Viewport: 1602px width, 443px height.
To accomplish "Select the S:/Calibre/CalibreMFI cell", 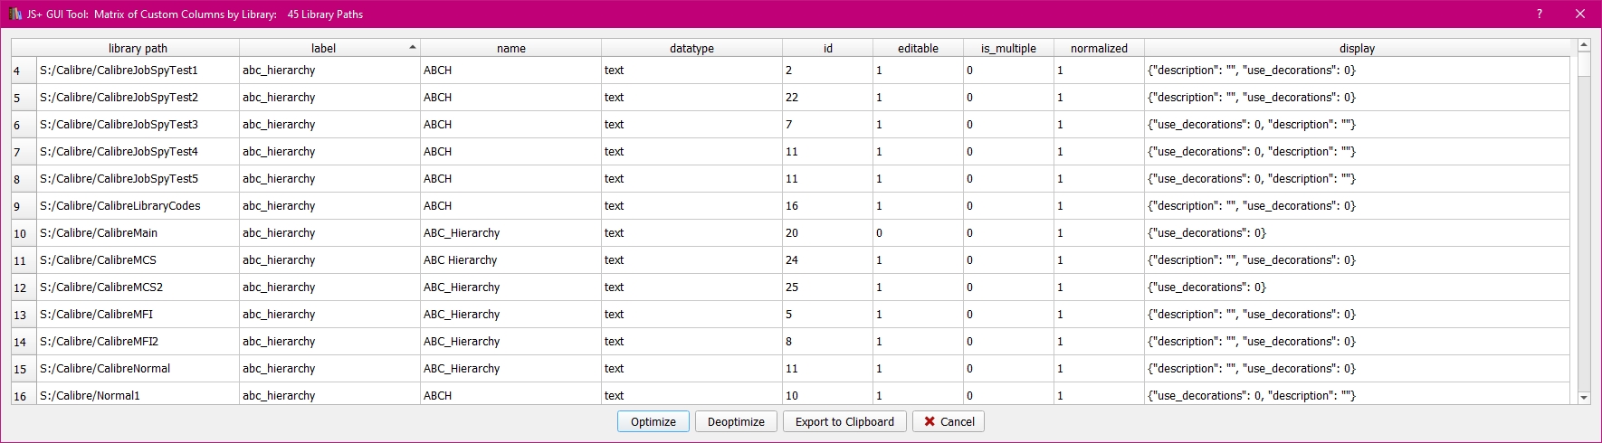I will (x=138, y=315).
